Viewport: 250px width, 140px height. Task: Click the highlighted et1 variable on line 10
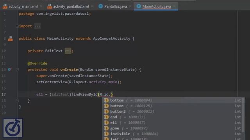coord(68,51)
